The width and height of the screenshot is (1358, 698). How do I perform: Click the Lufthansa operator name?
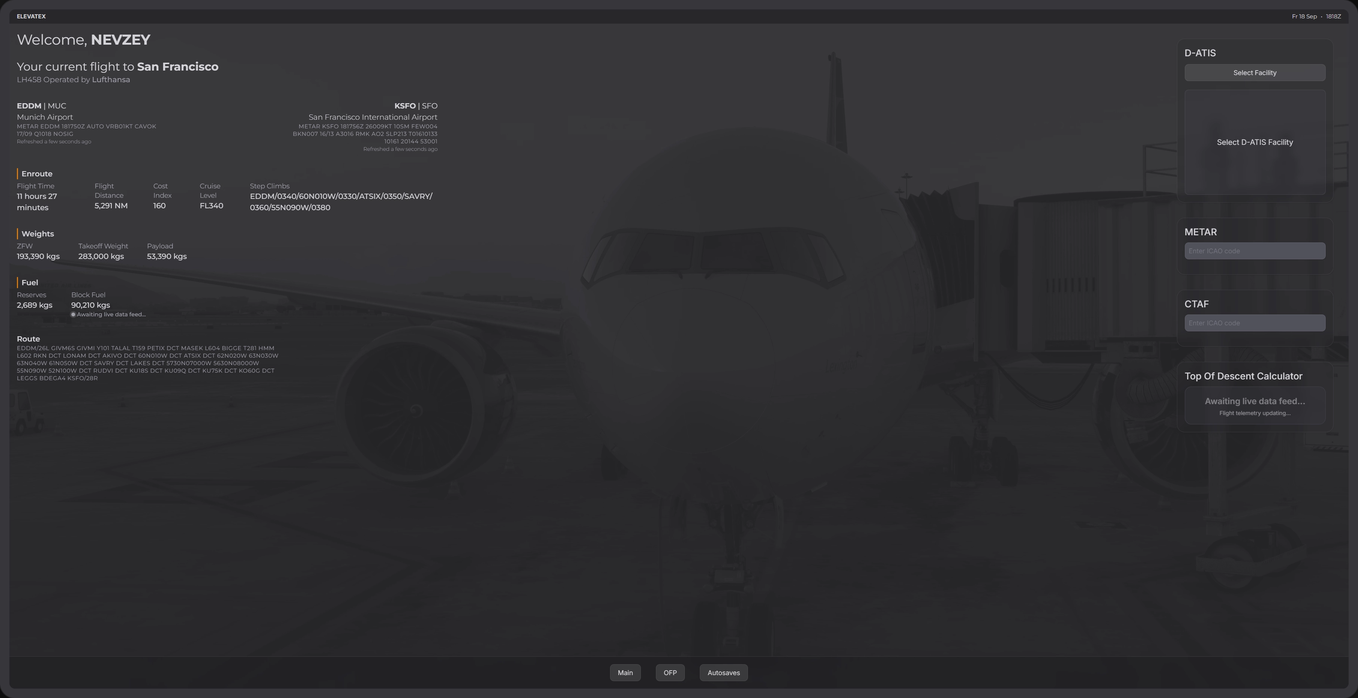(111, 80)
